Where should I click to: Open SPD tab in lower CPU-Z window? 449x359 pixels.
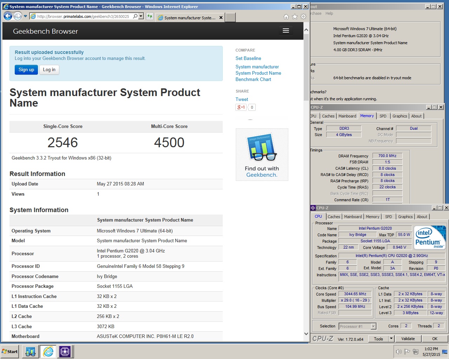[x=389, y=217]
